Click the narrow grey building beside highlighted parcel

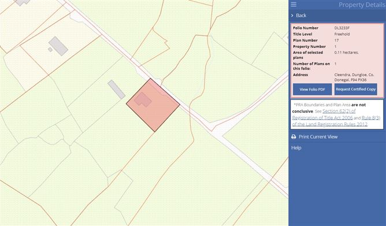116,90
